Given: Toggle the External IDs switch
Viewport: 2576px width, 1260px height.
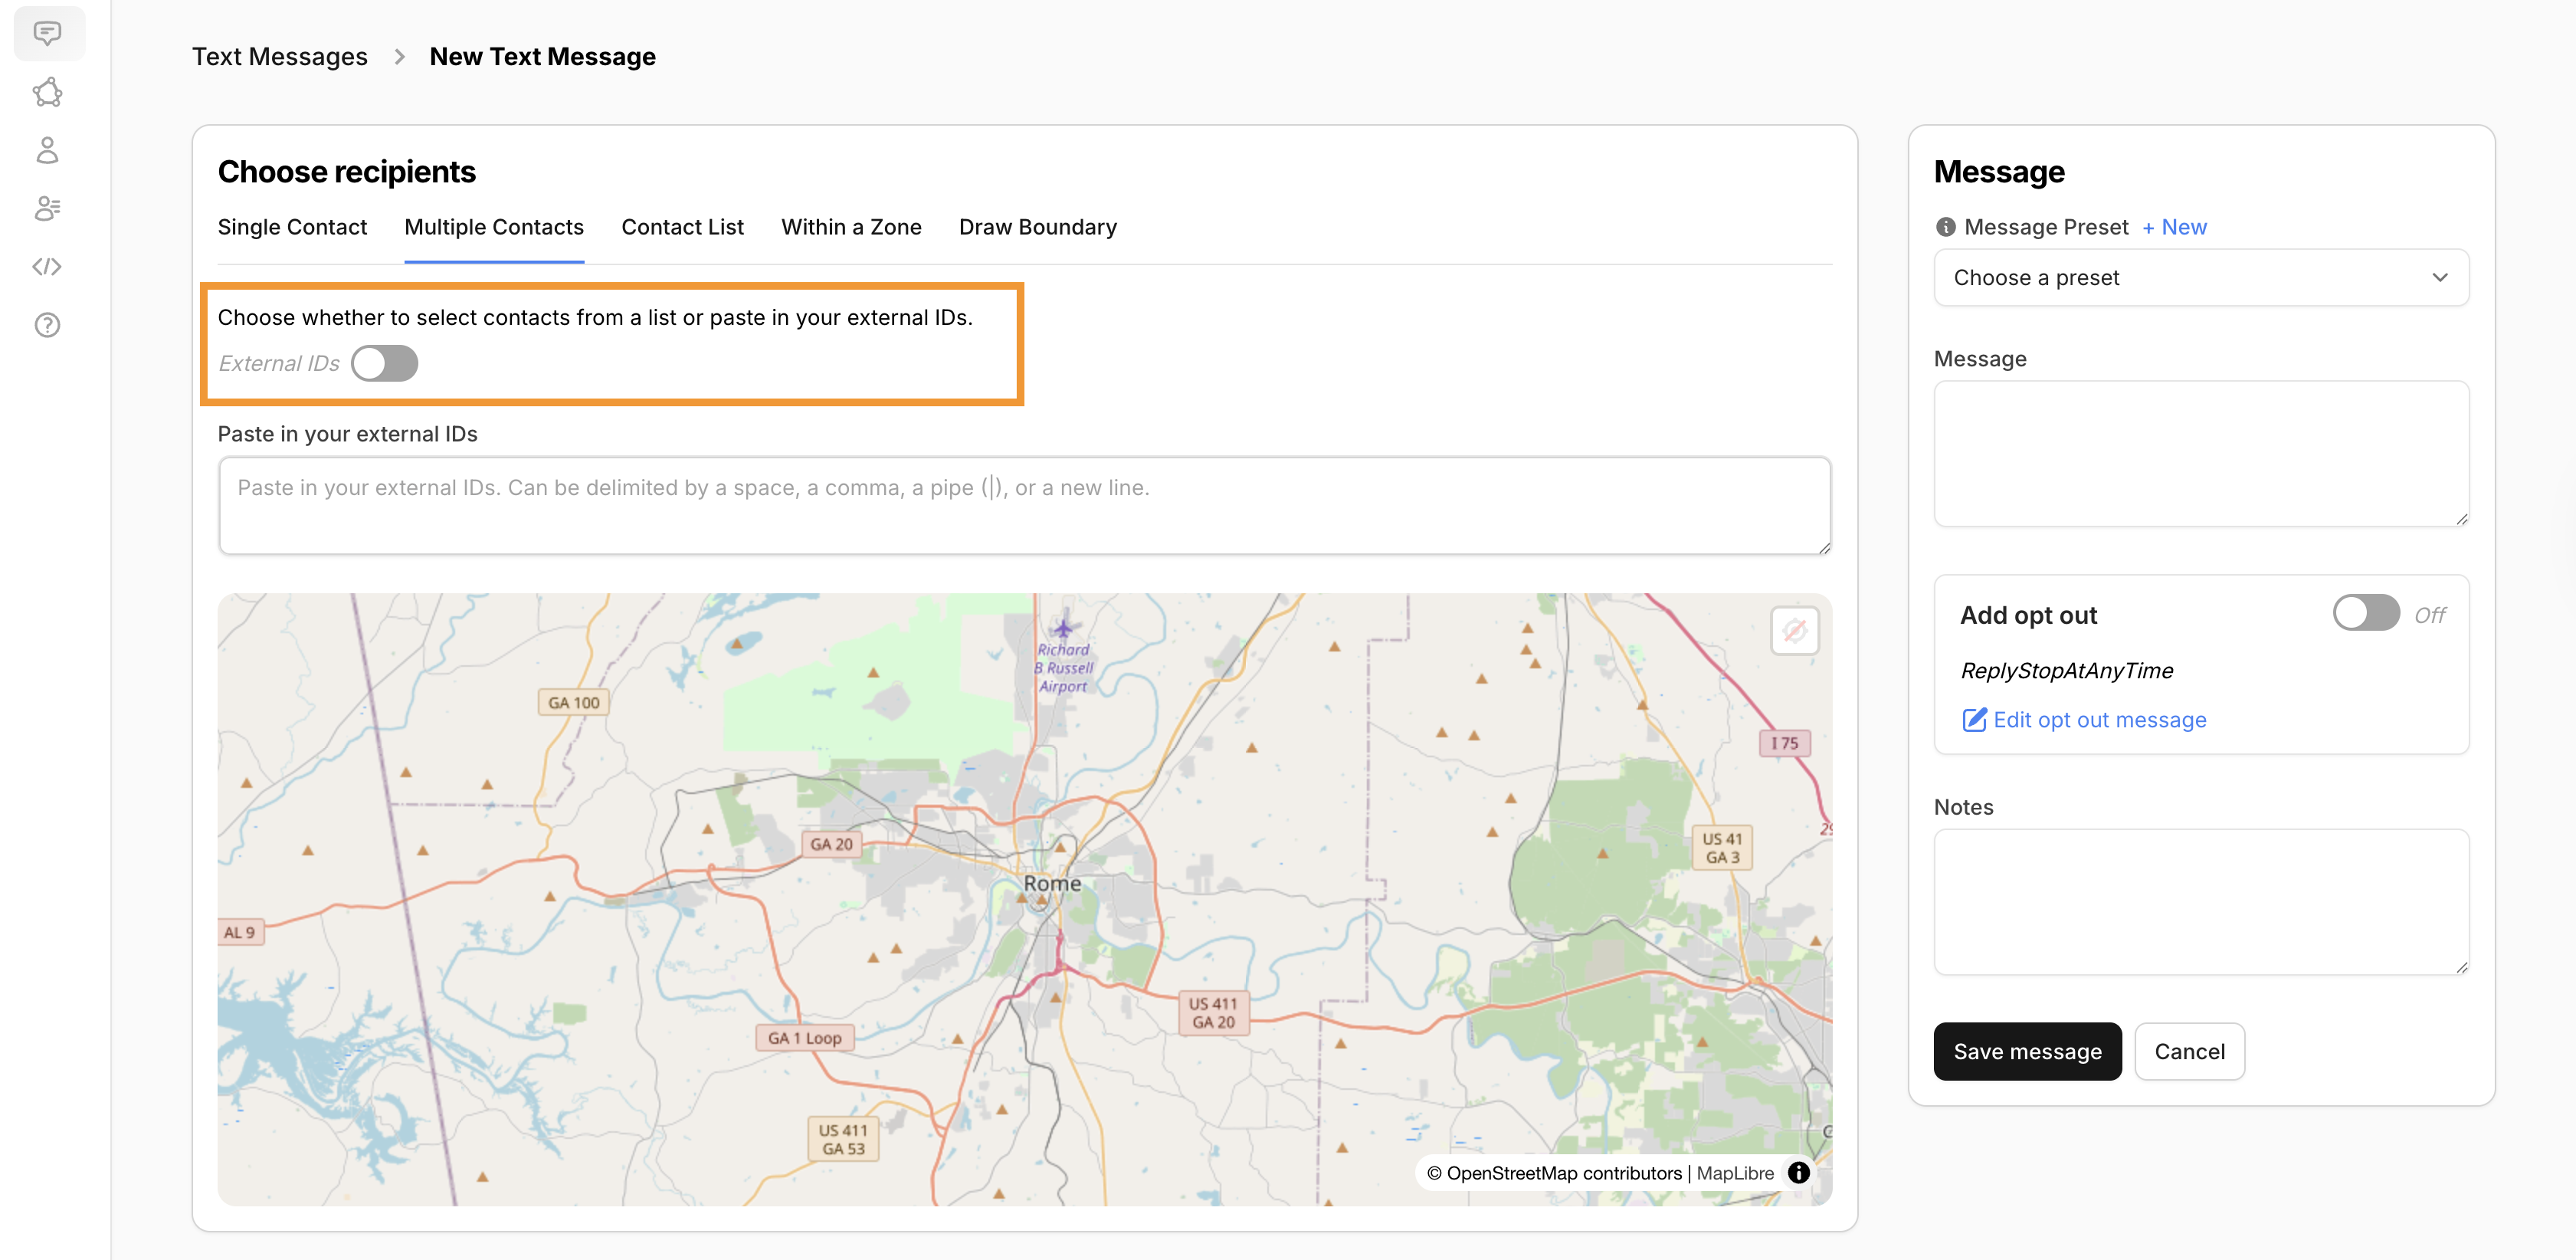Looking at the screenshot, I should (x=384, y=363).
